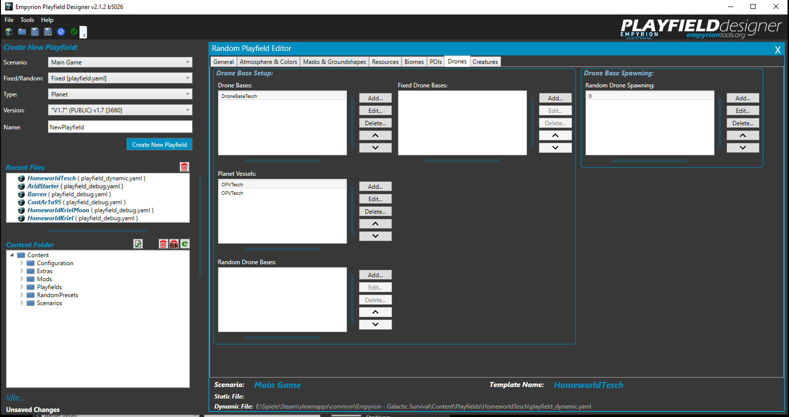Click the save-as floppy icon with dots
The image size is (789, 417).
coord(48,32)
